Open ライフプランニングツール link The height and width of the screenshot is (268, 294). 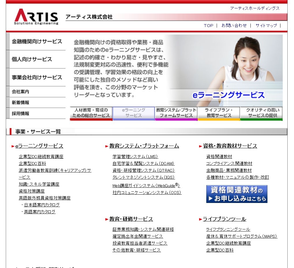point(228,229)
